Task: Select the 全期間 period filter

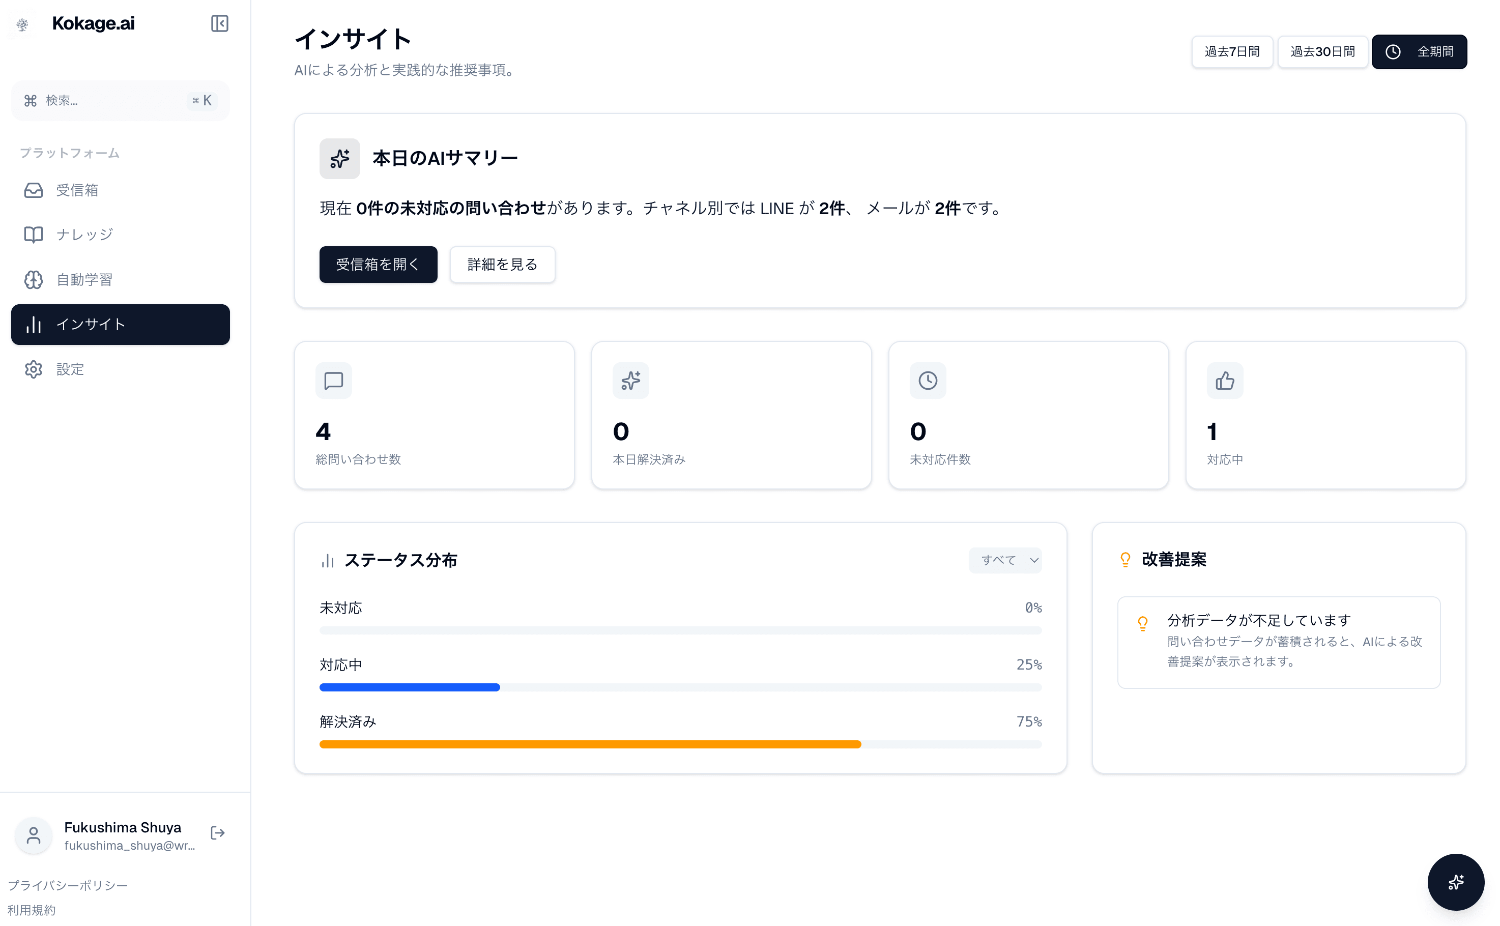Action: coord(1419,52)
